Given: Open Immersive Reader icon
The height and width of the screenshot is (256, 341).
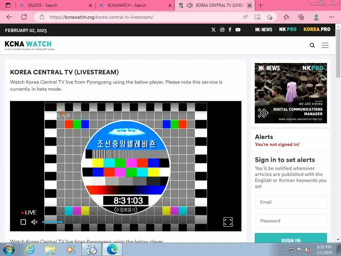Looking at the screenshot, I should (257, 17).
